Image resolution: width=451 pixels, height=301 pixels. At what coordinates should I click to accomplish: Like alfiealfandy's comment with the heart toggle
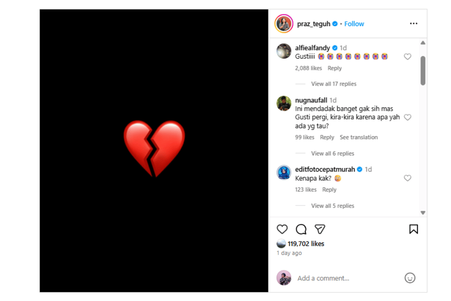click(x=407, y=56)
